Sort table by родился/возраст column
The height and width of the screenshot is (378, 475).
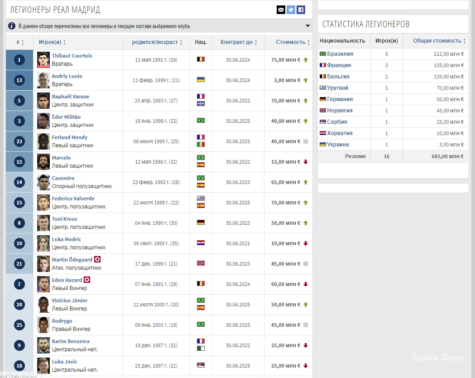157,42
